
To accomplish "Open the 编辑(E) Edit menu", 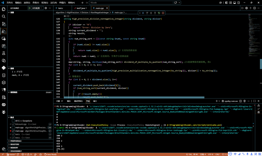I will pos(18,3).
